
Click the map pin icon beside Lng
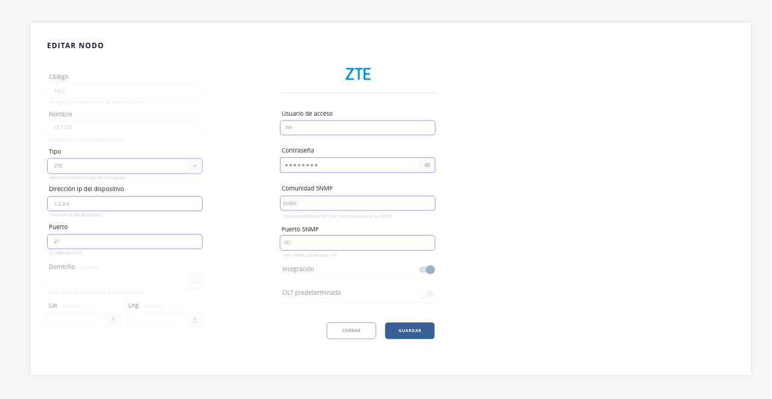(194, 319)
